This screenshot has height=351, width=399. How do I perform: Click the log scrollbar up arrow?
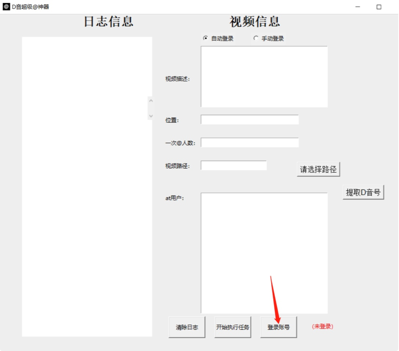(151, 101)
